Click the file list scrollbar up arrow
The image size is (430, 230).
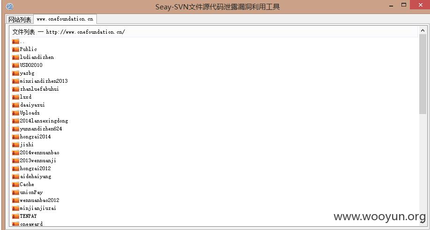(x=423, y=31)
